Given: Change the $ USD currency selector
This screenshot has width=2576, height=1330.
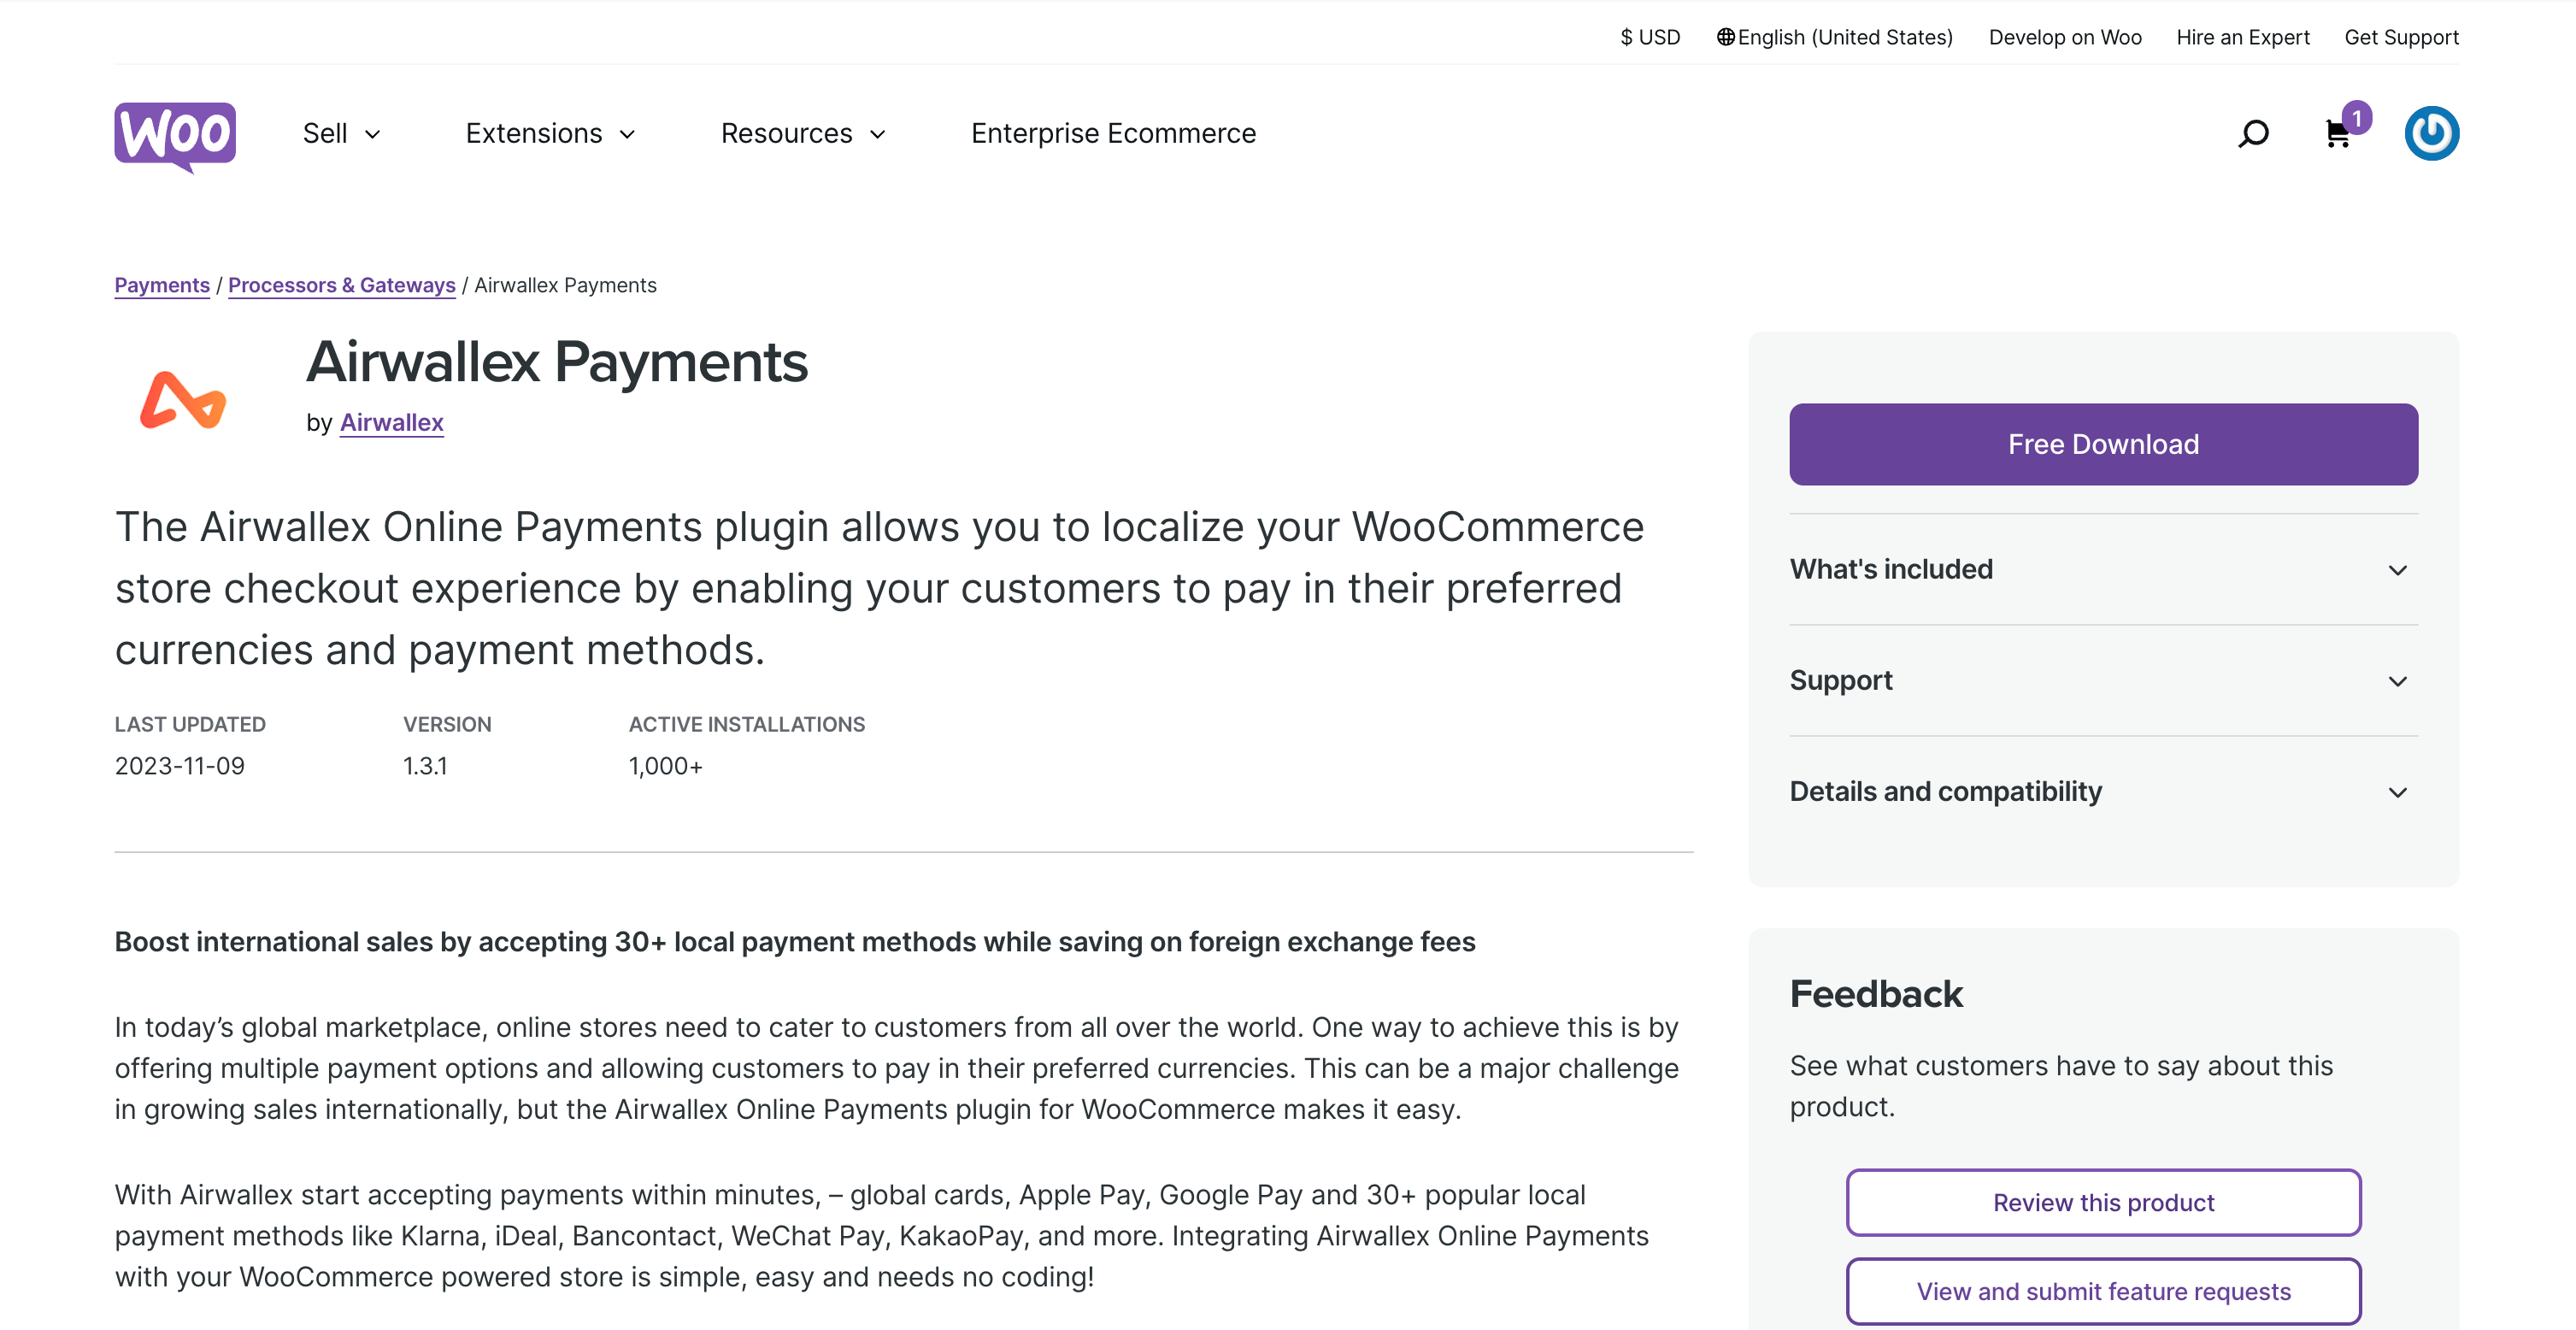Looking at the screenshot, I should coord(1650,37).
